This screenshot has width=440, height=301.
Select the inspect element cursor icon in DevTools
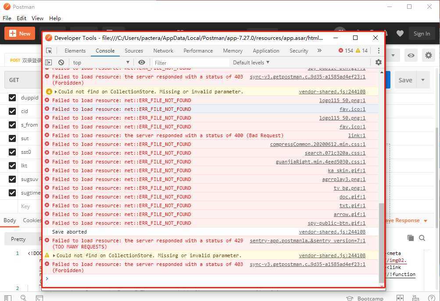tap(49, 51)
